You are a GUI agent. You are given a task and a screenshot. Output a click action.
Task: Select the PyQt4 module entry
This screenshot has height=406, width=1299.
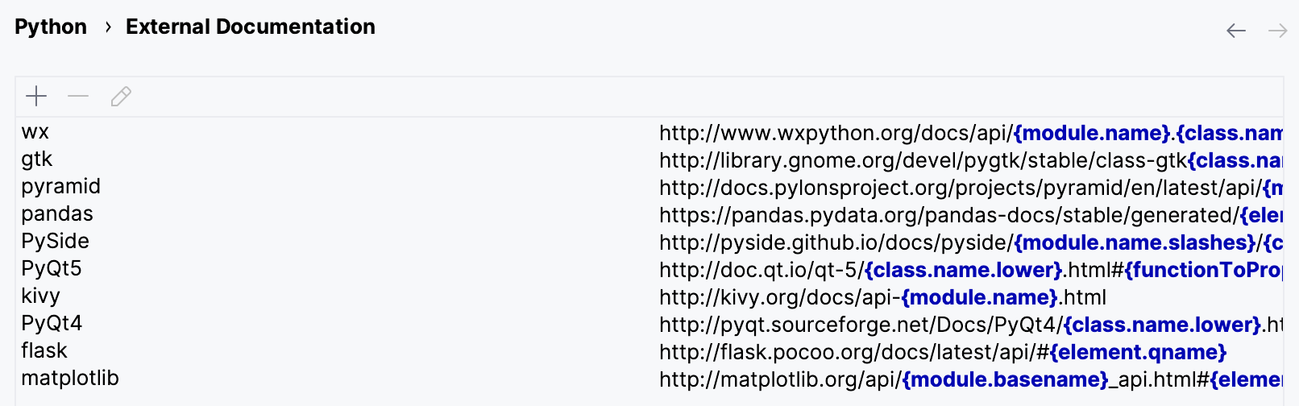tap(52, 324)
